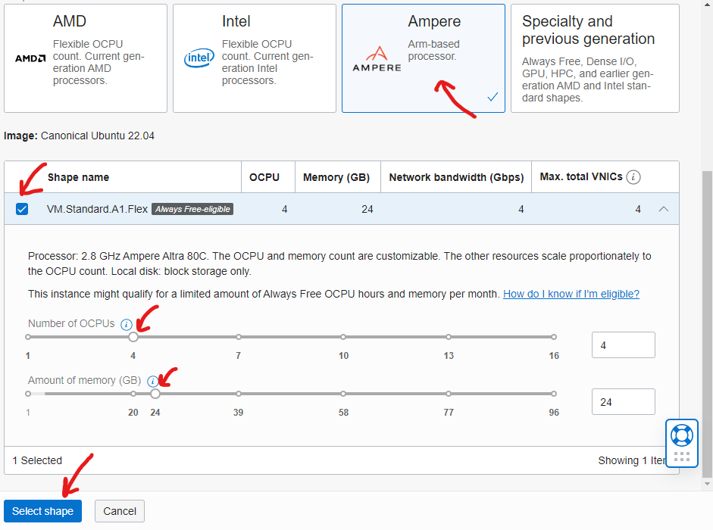The width and height of the screenshot is (713, 530).
Task: Click the help widget grid dots
Action: 682,457
